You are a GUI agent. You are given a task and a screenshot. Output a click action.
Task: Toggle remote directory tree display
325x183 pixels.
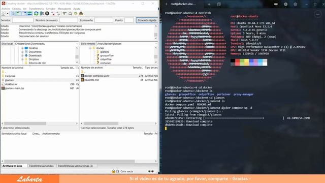click(x=24, y=14)
